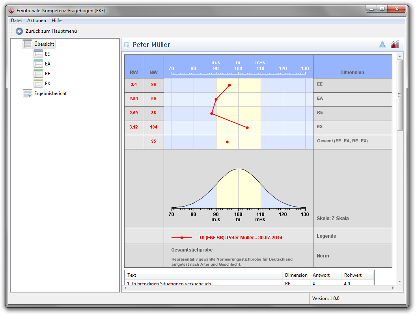The height and width of the screenshot is (315, 416).
Task: Click the horizontal scrollbar right arrow
Action: tap(393, 288)
